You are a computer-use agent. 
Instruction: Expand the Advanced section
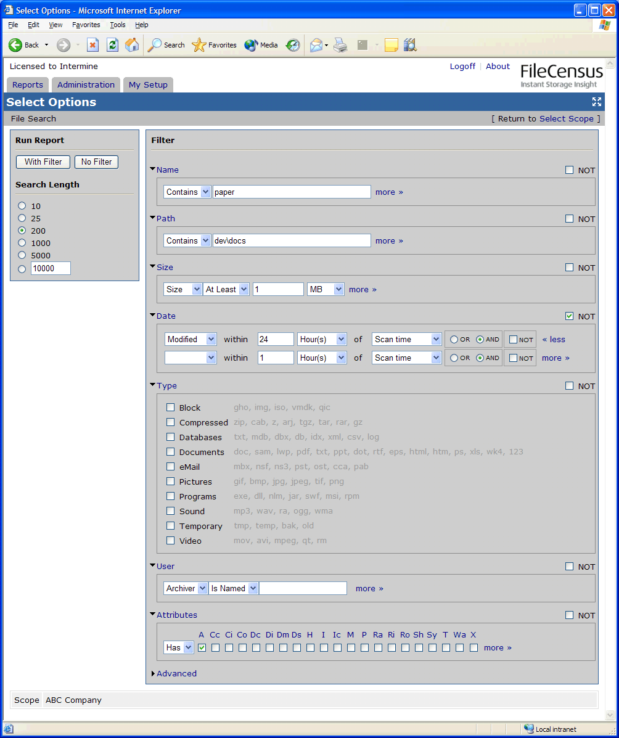(x=174, y=673)
